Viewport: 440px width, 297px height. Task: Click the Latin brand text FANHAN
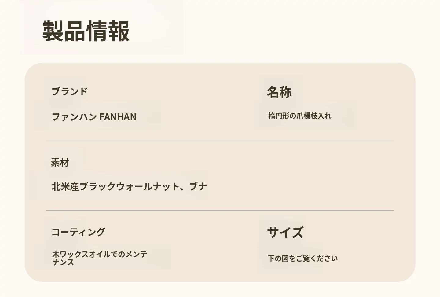[x=118, y=117]
